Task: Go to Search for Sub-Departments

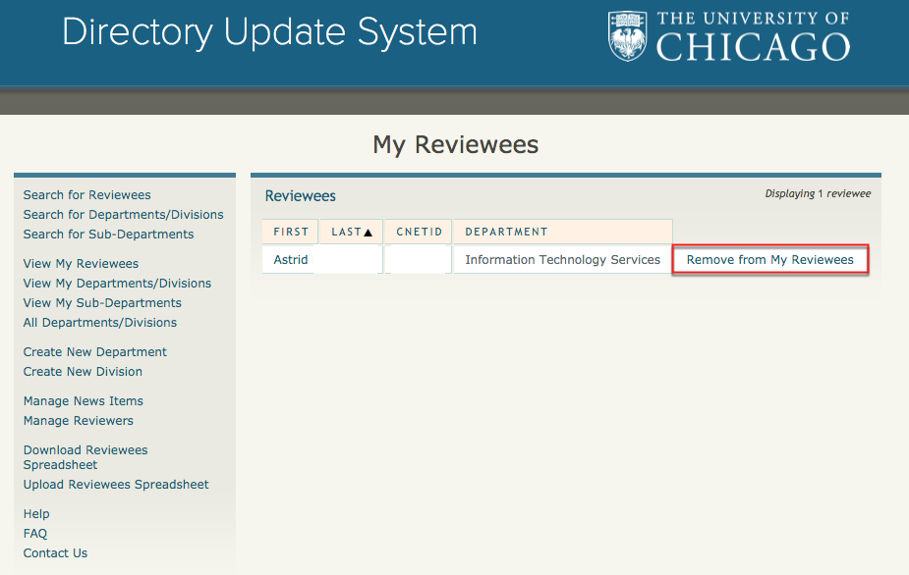Action: [x=108, y=235]
